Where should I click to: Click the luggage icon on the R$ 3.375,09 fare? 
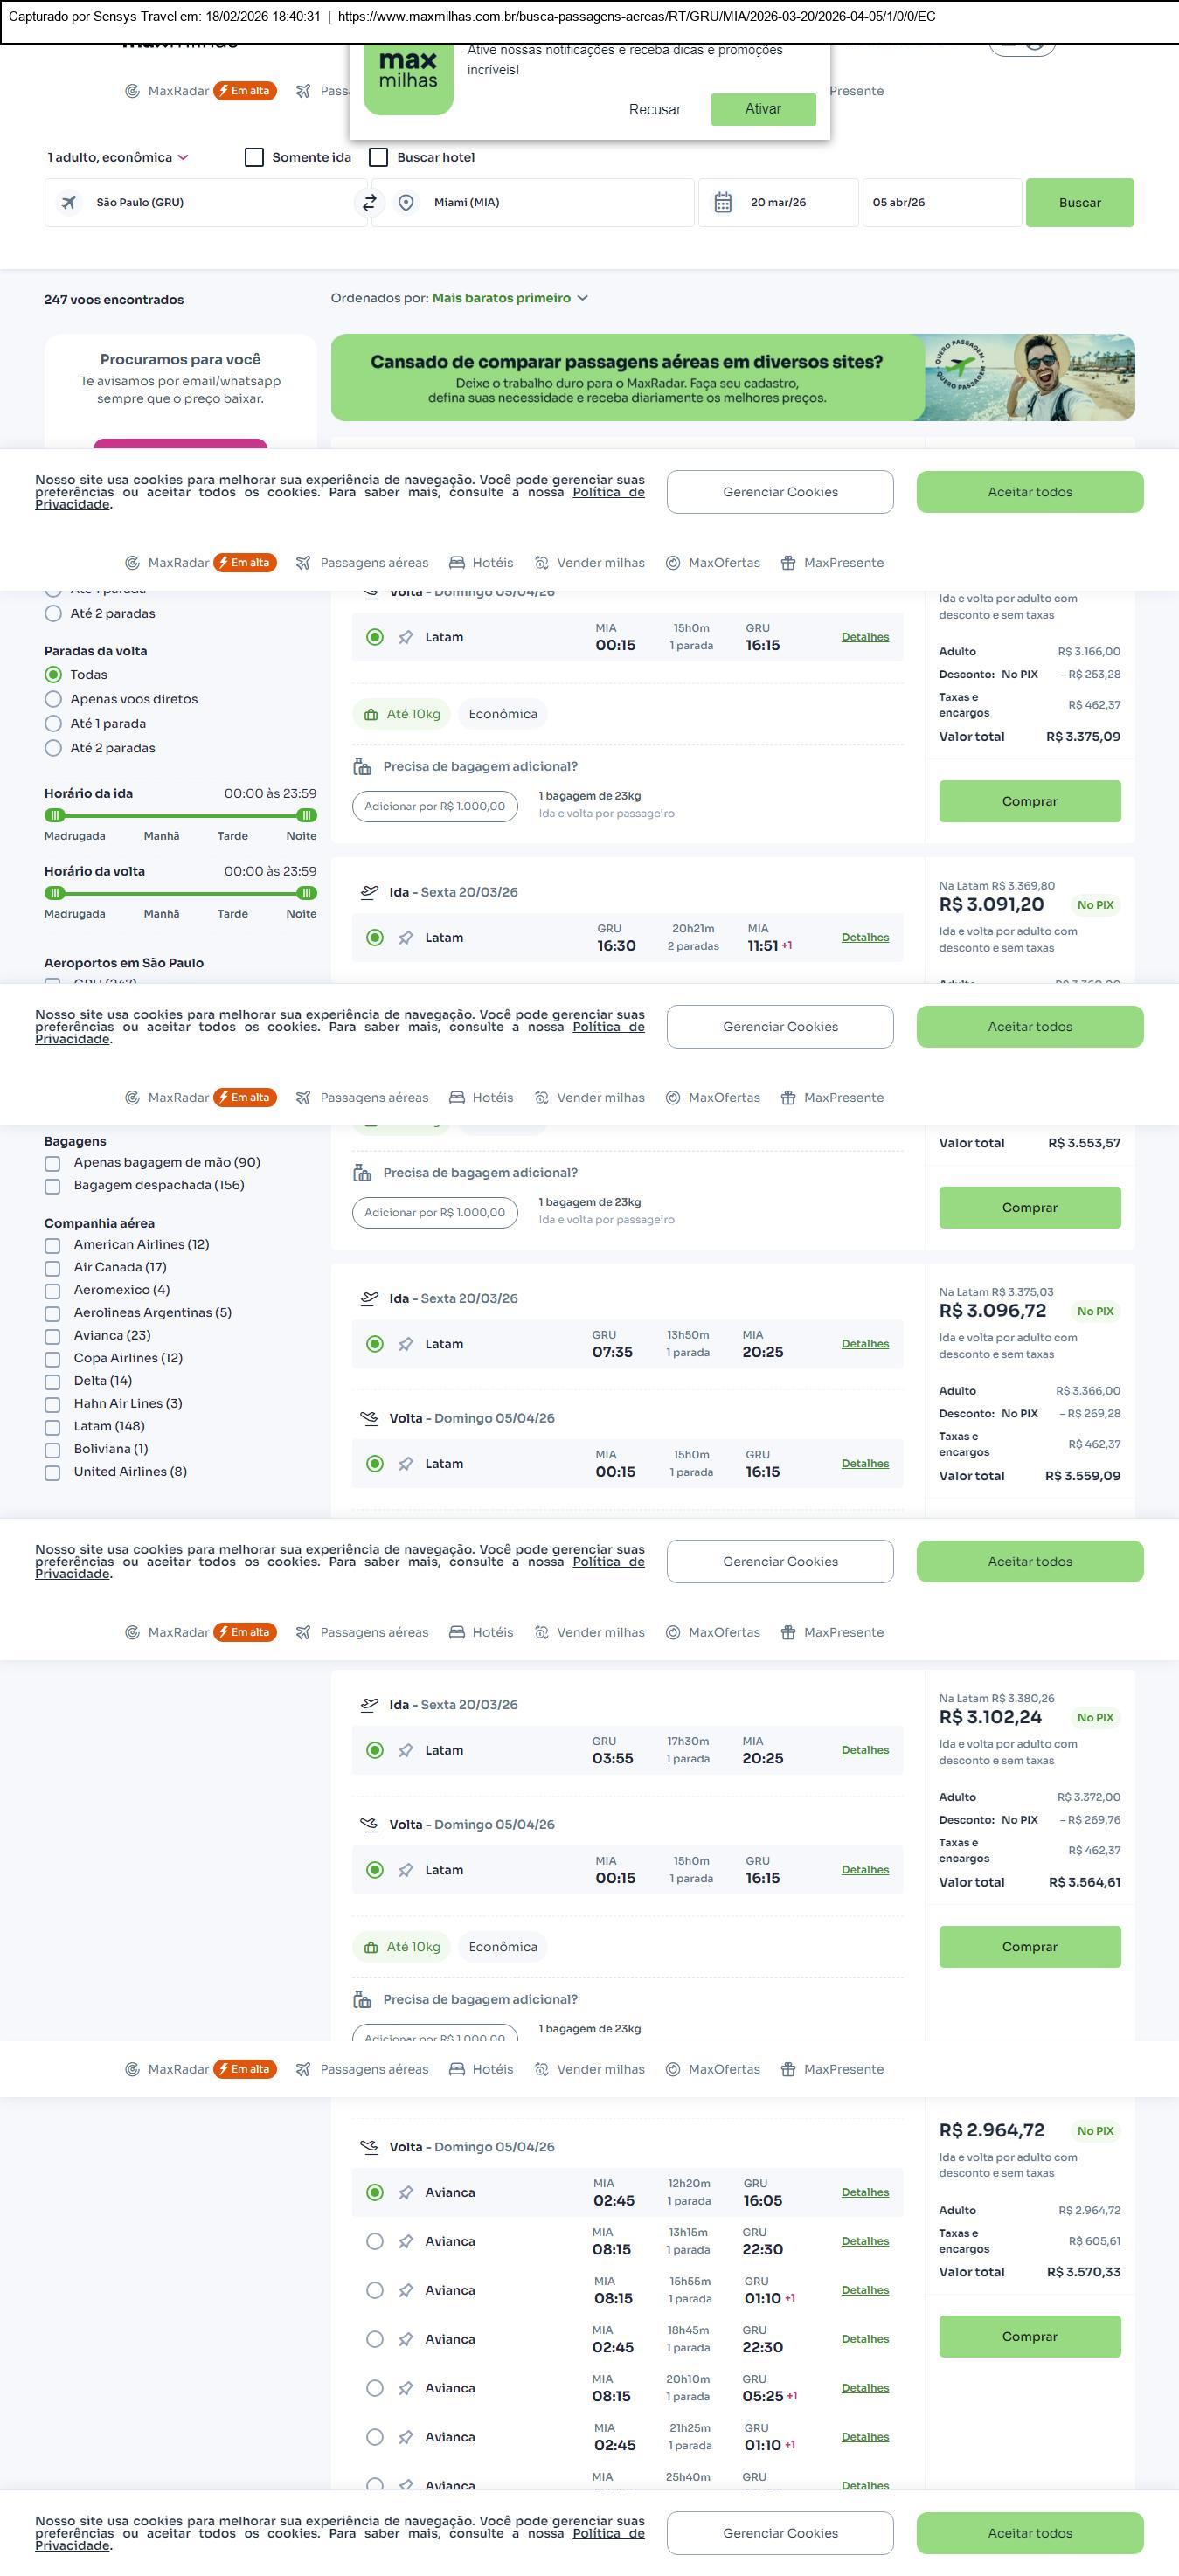tap(362, 766)
